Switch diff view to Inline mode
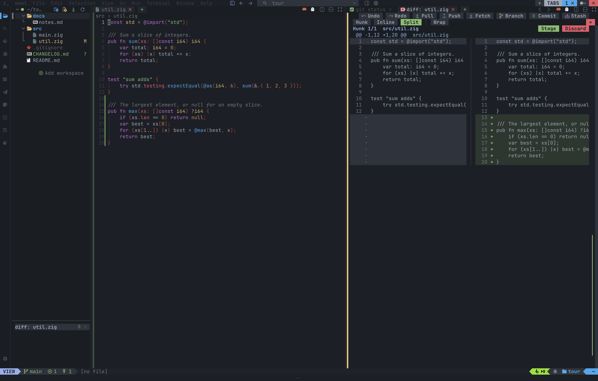Viewport: 598px width, 381px height. click(x=386, y=22)
